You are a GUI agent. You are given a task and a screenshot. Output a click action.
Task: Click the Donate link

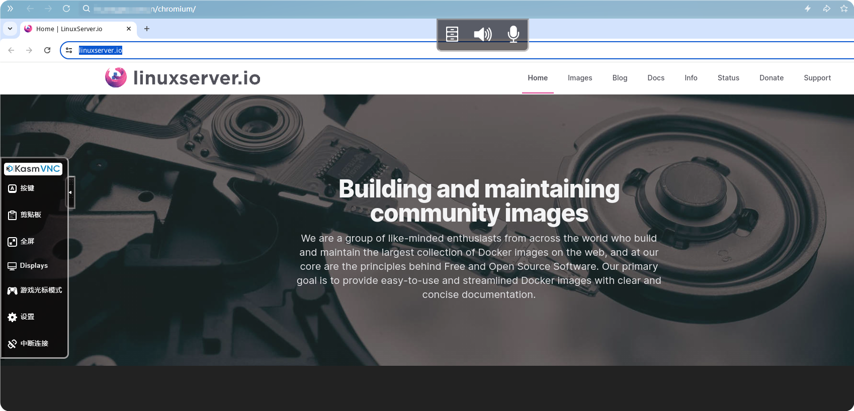point(771,78)
